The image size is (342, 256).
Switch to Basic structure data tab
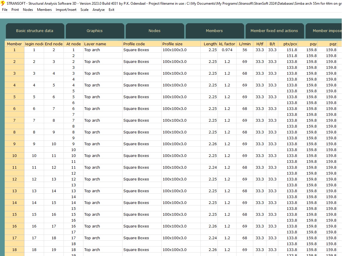35,31
